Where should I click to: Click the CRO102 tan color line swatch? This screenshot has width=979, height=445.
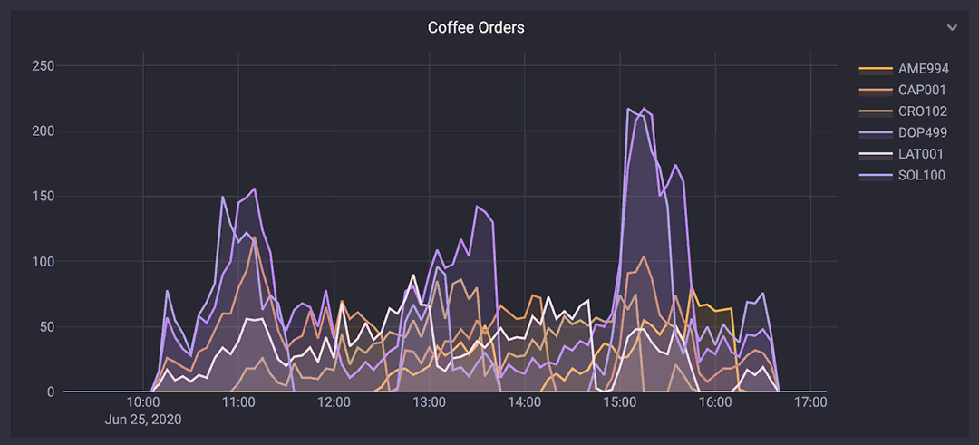pos(876,111)
